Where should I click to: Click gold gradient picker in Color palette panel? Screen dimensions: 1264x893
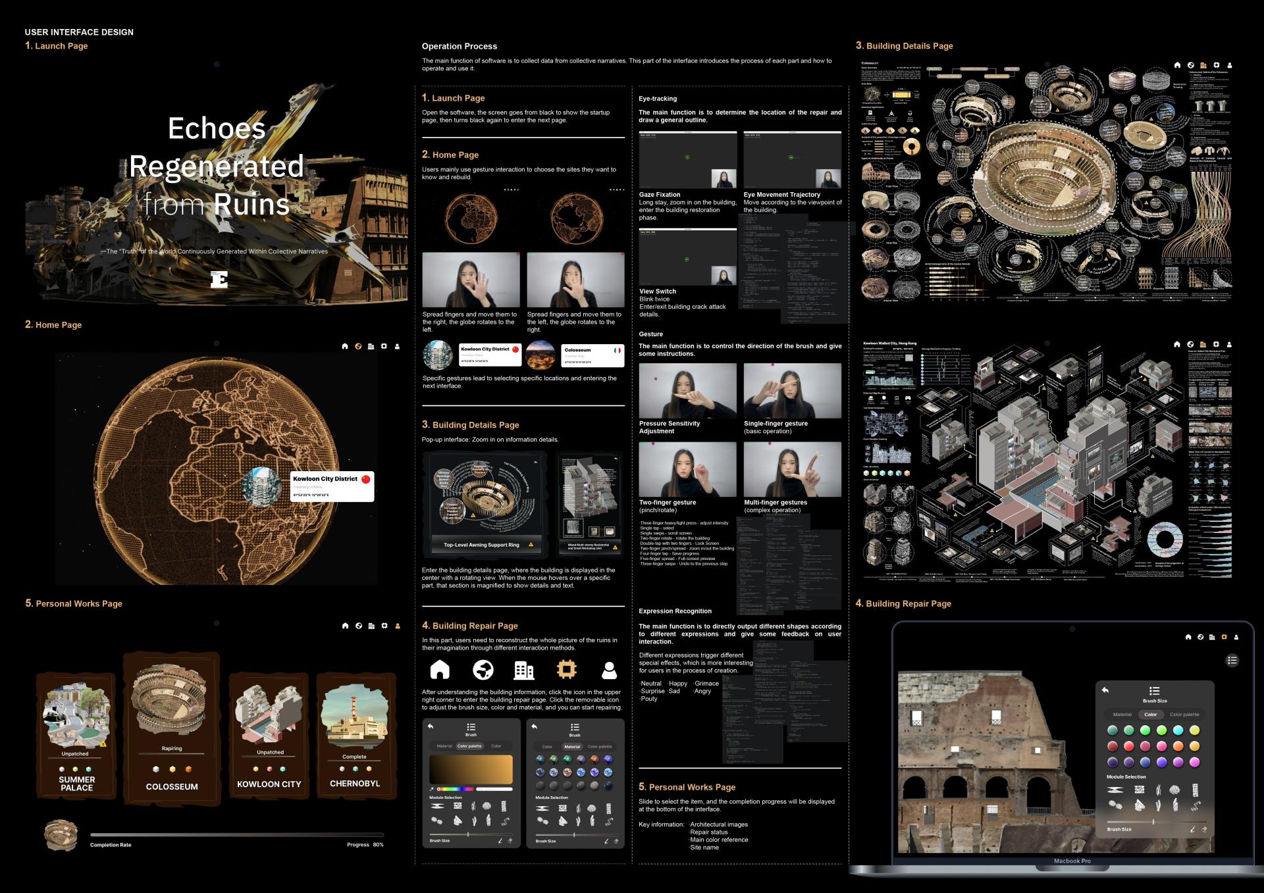(471, 769)
